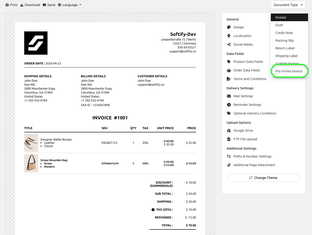The image size is (312, 235).
Task: Click the Change Theme button
Action: (264, 177)
